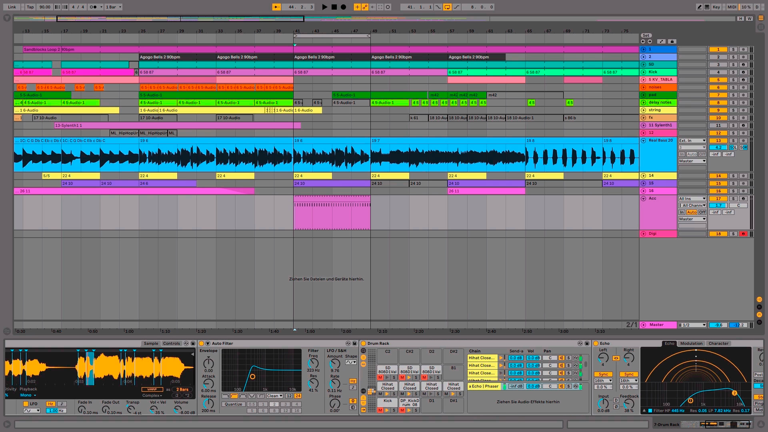Open Echo device's Echo tab
Screen dimensions: 768x432
[669, 343]
